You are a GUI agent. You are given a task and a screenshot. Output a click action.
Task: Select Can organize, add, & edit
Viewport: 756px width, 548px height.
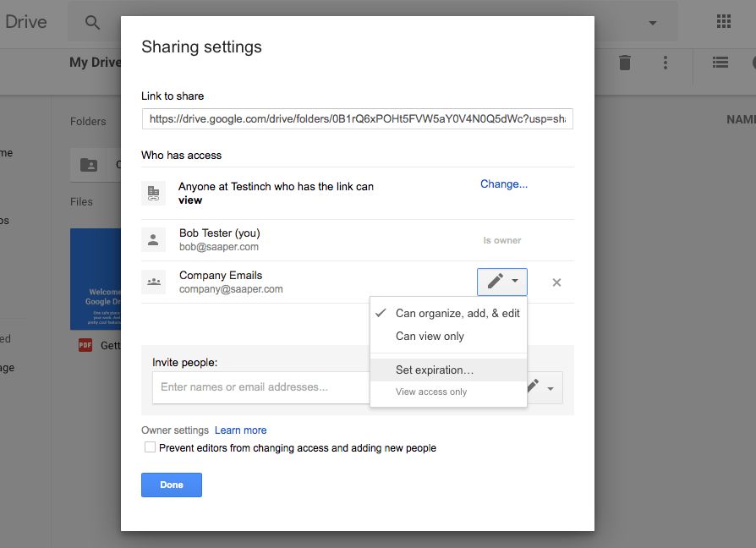pyautogui.click(x=457, y=313)
